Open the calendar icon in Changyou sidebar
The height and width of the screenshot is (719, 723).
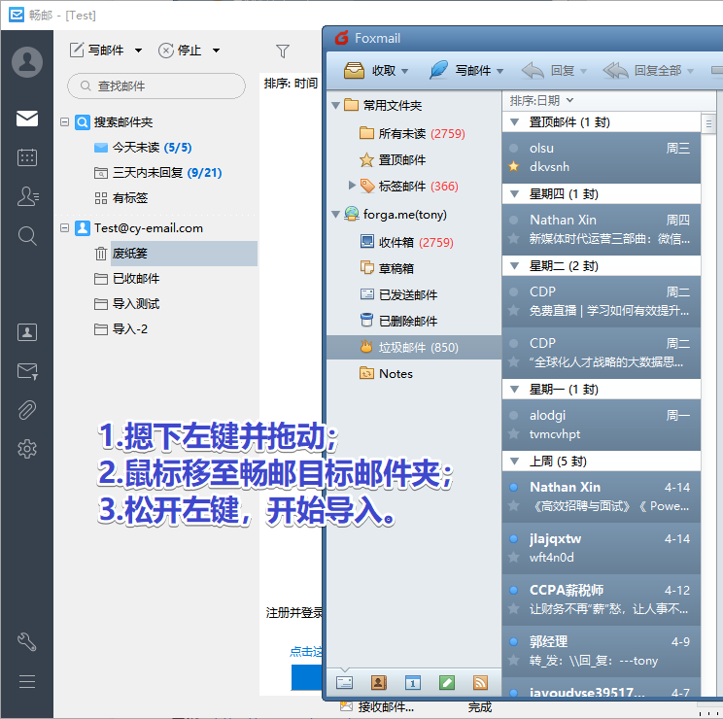27,157
